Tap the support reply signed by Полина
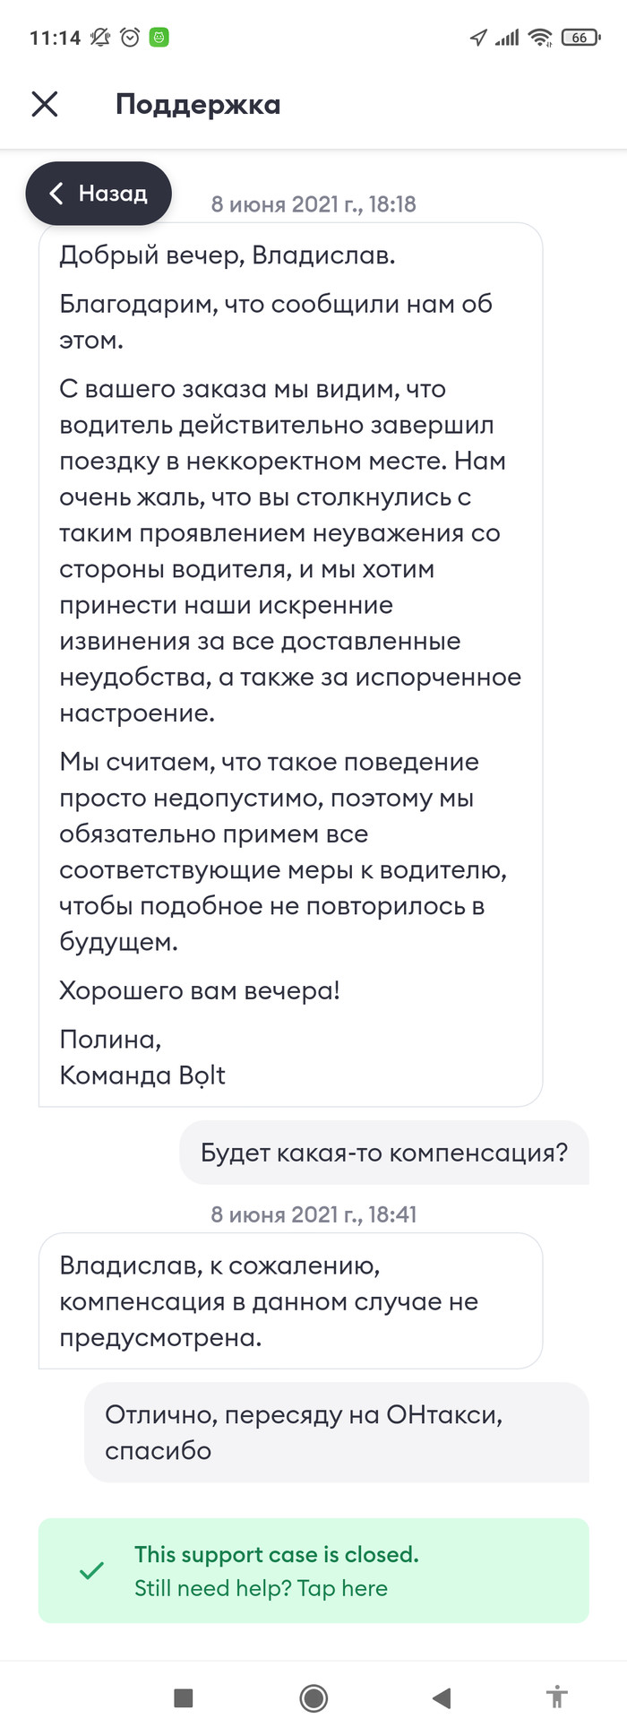This screenshot has width=627, height=1736. 290,663
